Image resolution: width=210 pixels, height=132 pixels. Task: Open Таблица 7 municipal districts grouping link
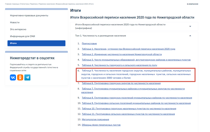133,91
